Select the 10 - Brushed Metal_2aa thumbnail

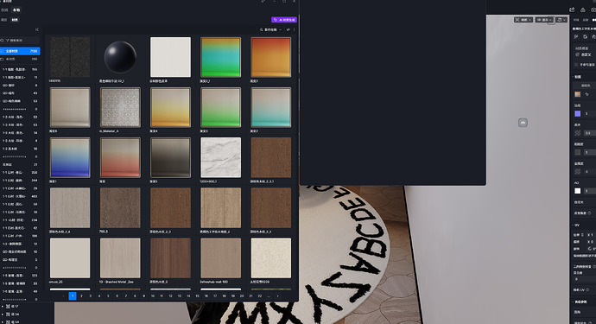(x=120, y=257)
